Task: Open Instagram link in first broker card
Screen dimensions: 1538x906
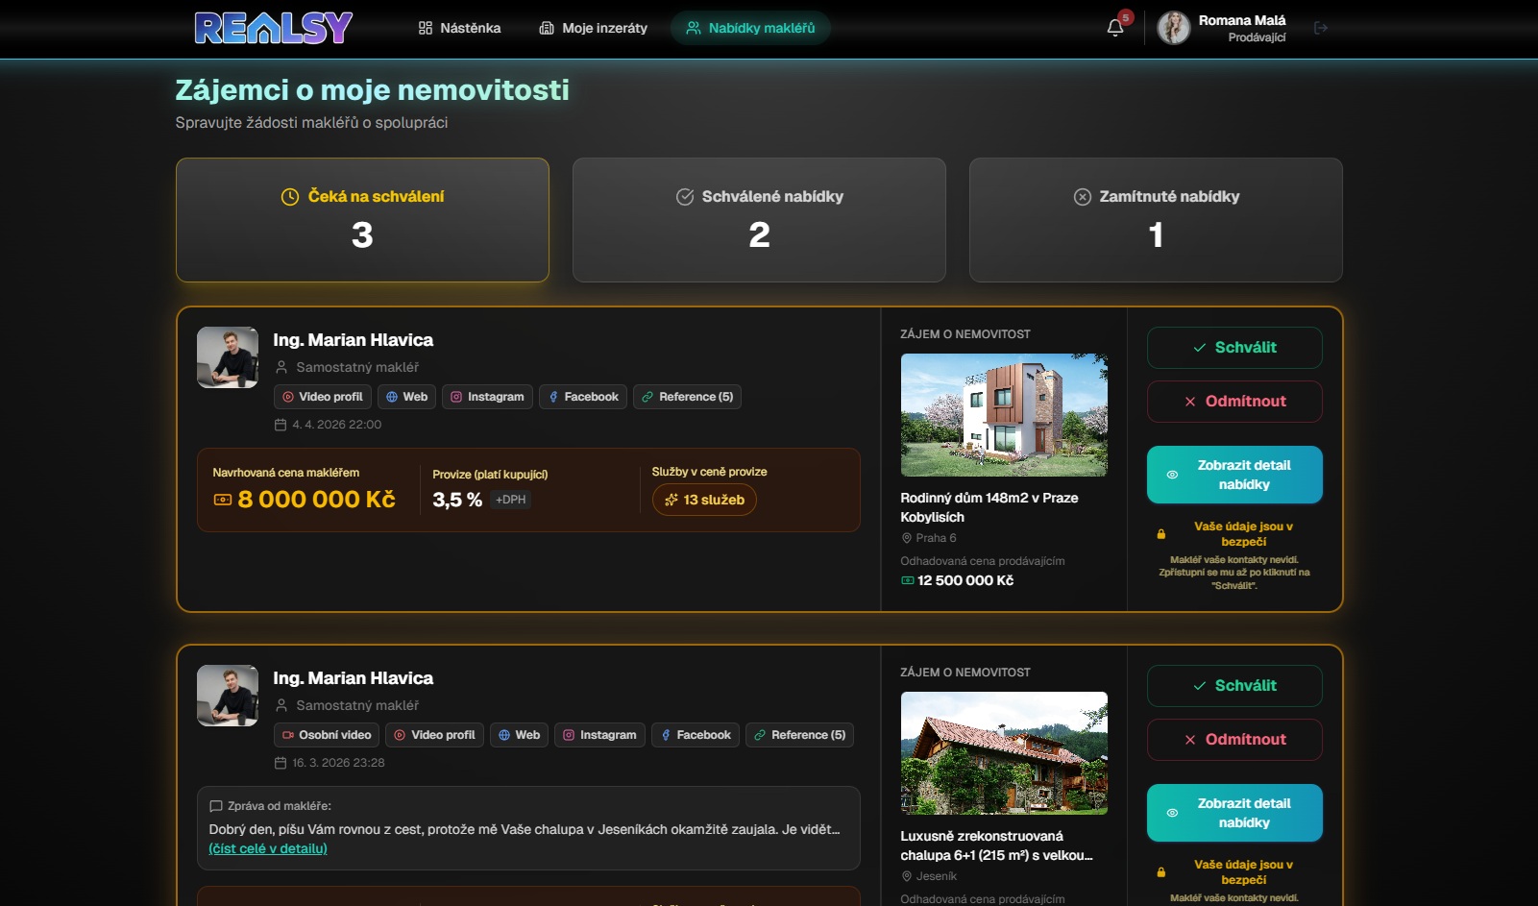Action: coord(487,397)
